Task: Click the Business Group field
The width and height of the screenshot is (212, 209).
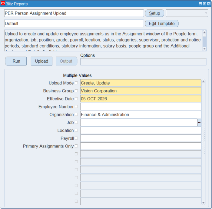Action: pos(141,91)
